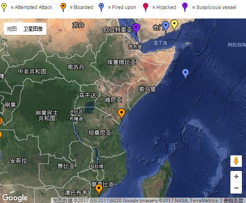Viewport: 246px width, 203px height.
Task: Click the Google logo on the map
Action: tap(15, 198)
